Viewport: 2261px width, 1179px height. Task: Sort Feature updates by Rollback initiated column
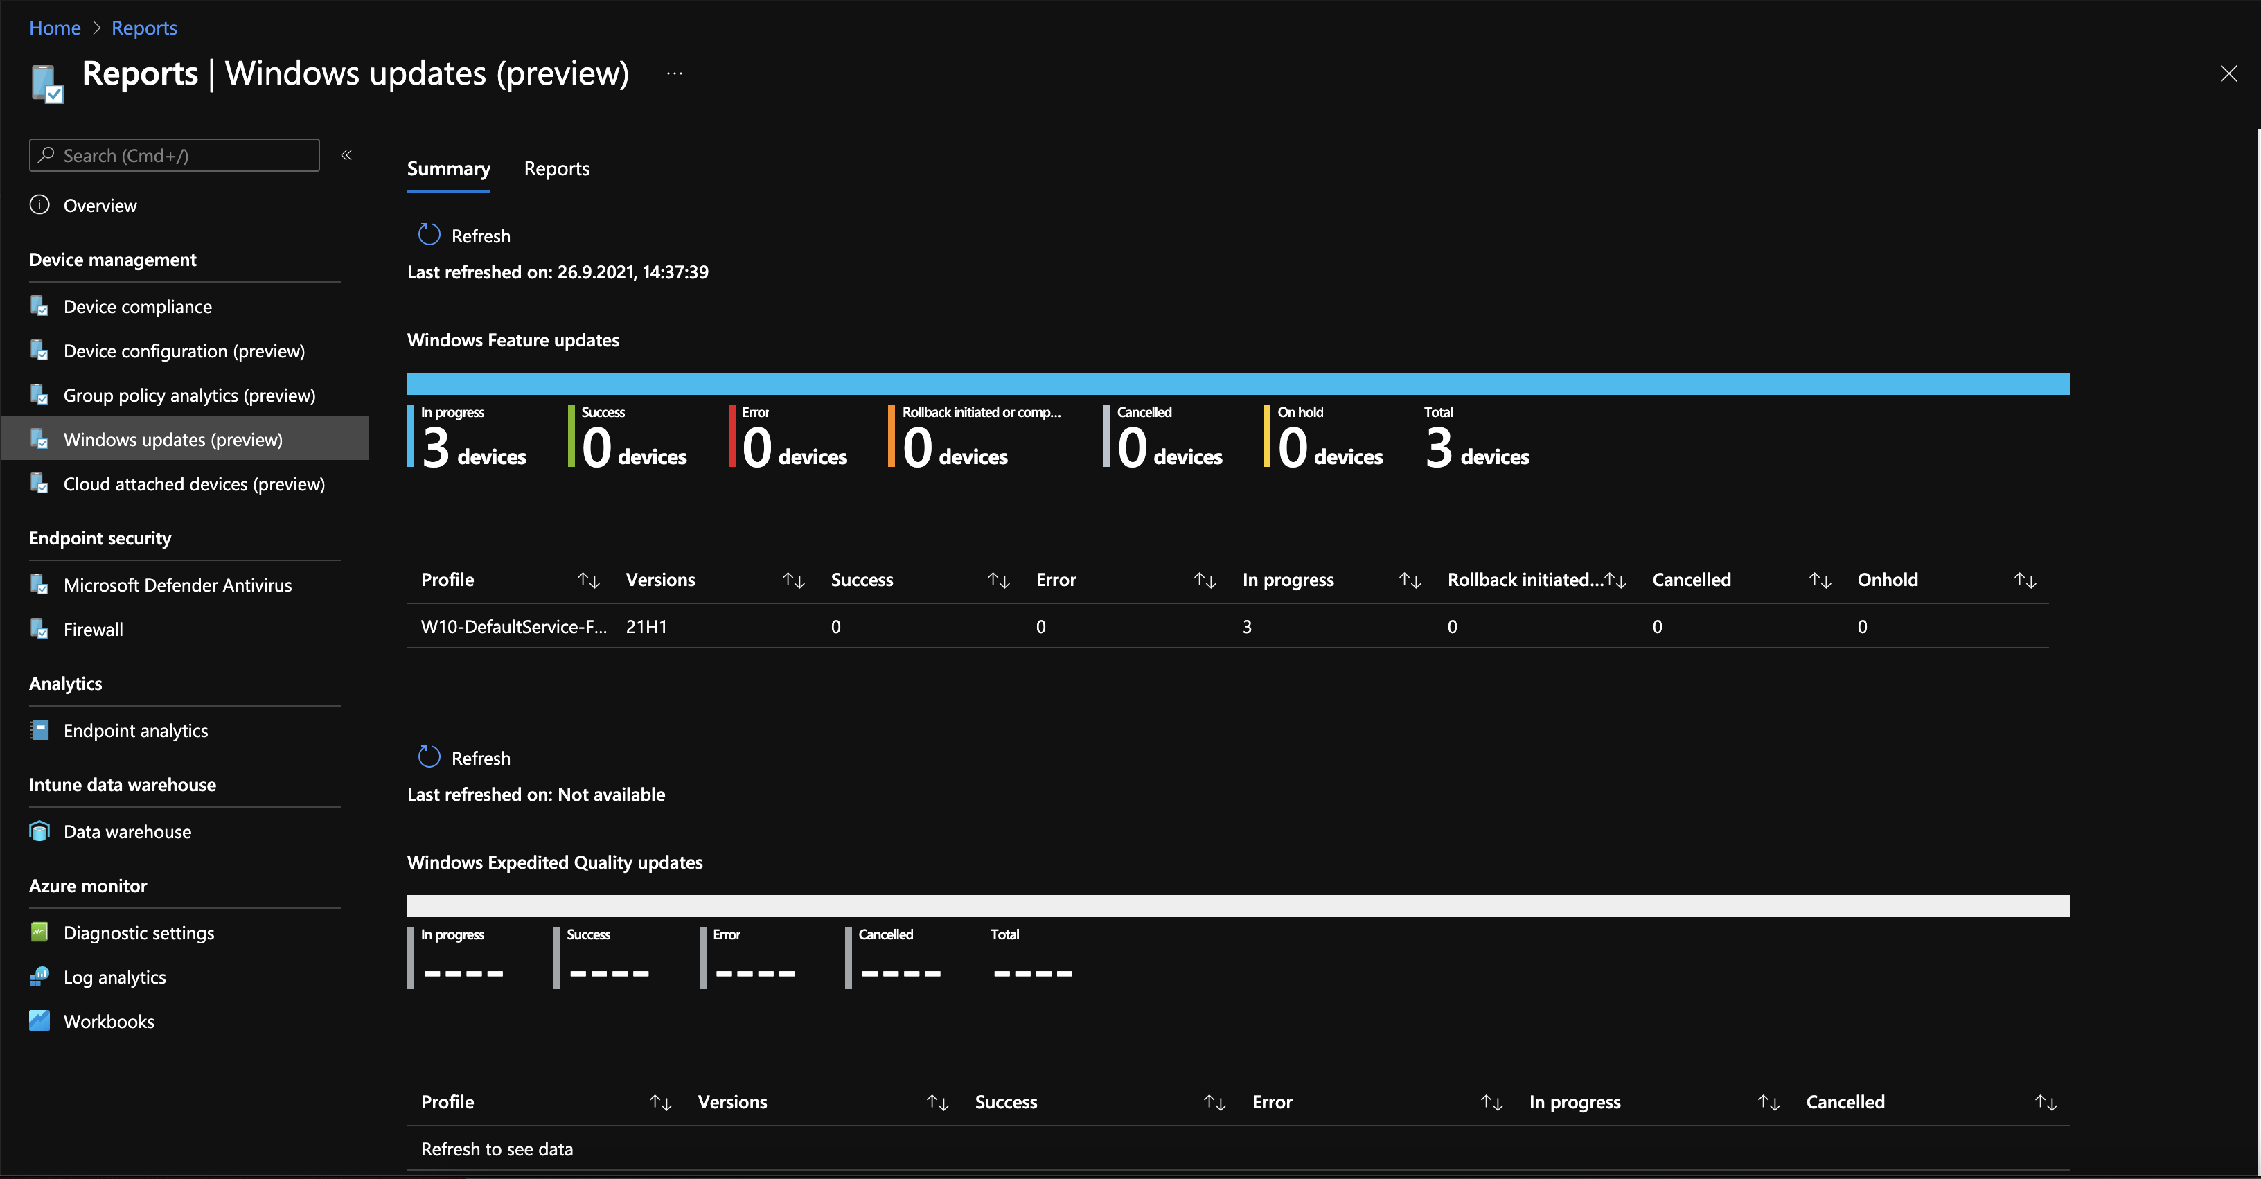(x=1616, y=580)
